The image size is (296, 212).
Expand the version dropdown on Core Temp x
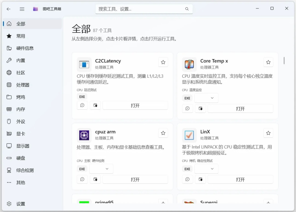[206, 98]
